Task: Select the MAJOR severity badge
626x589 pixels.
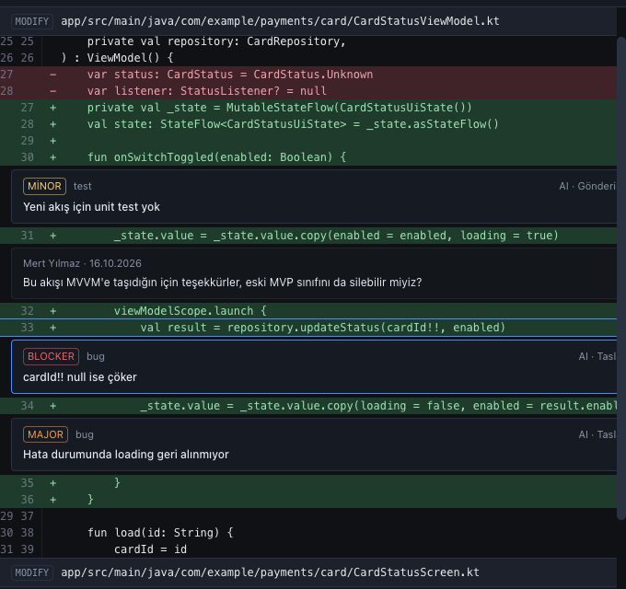Action: [45, 434]
